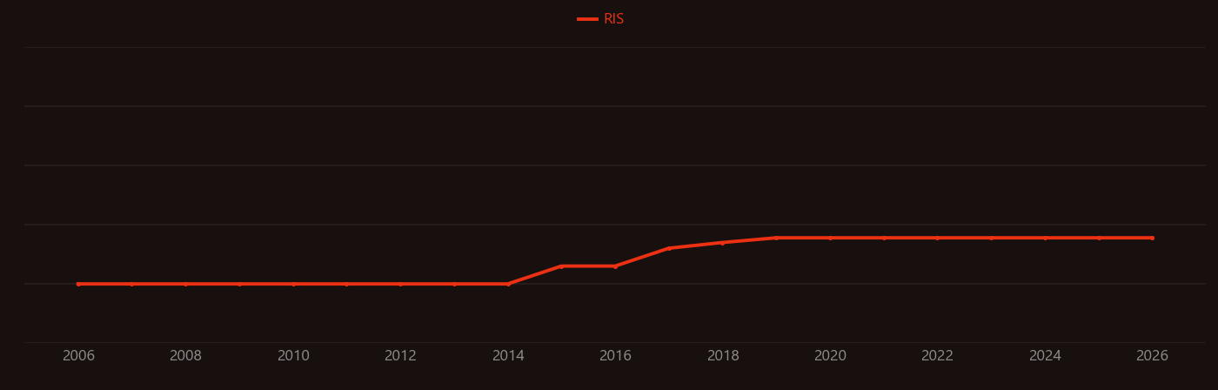This screenshot has height=390, width=1218.
Task: Click the 2019 data point on the RIS line
Action: (776, 238)
